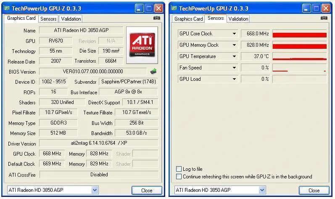Minimize the right Sensors GPU-Z window
Screen dimensions: 335x199
click(x=306, y=8)
